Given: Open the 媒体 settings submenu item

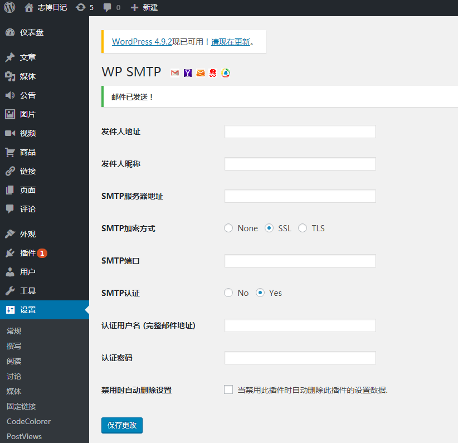Looking at the screenshot, I should point(14,391).
